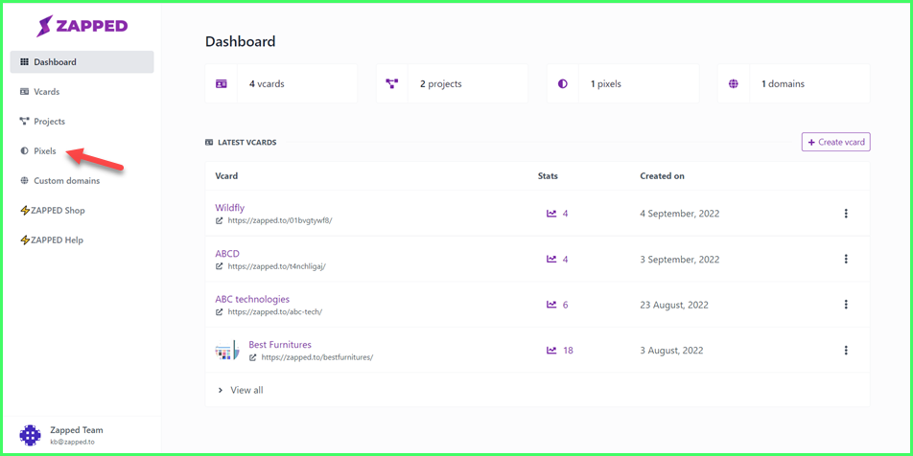Viewport: 913px width, 456px height.
Task: Click the 1 domains globe icon
Action: (x=733, y=83)
